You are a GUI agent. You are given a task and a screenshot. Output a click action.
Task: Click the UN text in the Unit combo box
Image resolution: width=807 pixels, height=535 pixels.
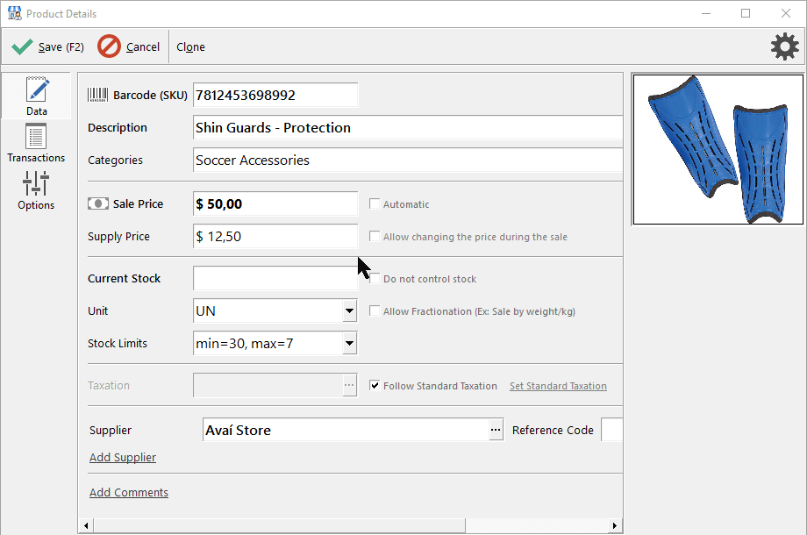tap(206, 310)
